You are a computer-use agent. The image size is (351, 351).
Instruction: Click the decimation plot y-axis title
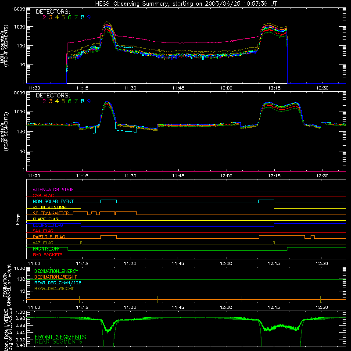(7, 285)
